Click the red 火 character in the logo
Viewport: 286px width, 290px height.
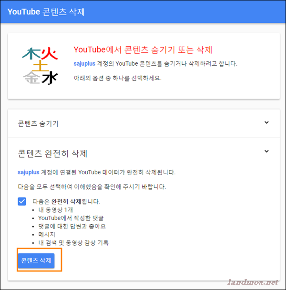pyautogui.click(x=49, y=53)
